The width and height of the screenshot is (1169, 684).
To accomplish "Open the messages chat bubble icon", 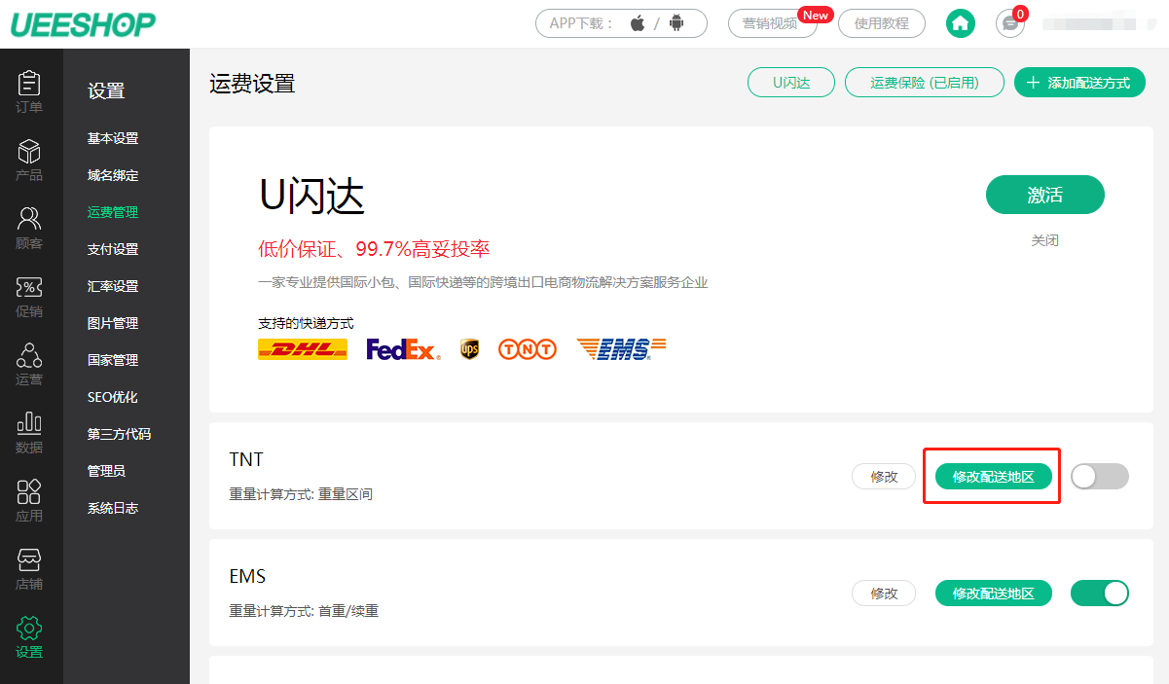I will (1010, 23).
